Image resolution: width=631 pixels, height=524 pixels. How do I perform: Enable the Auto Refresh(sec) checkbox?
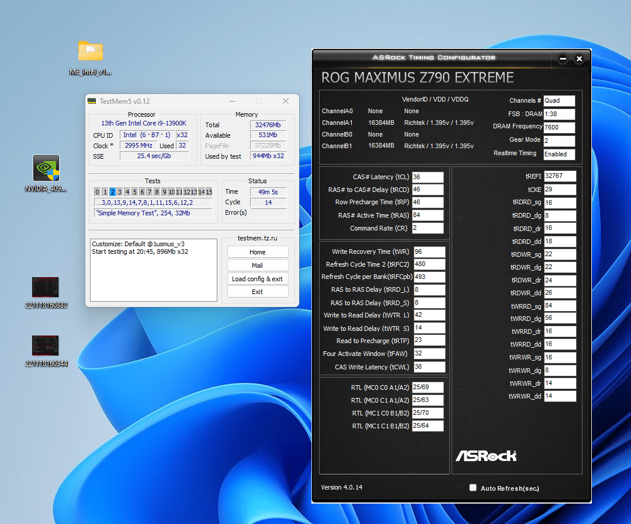click(x=473, y=487)
